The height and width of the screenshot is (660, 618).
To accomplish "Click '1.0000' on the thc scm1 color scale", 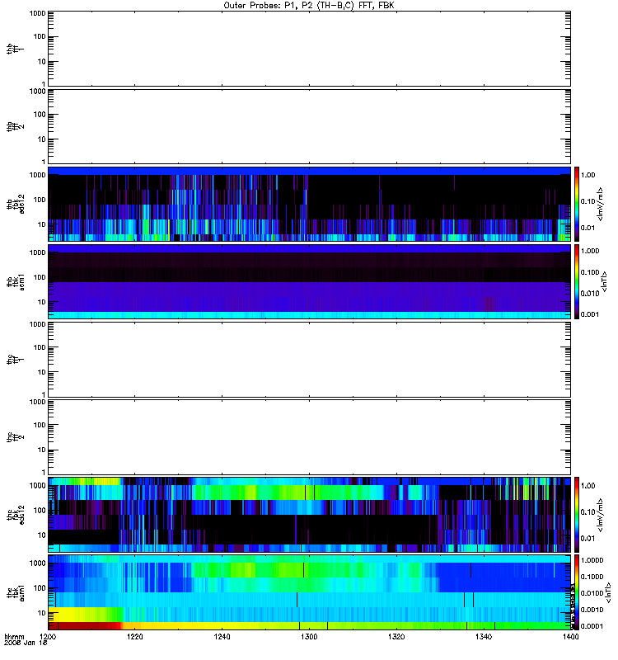I will pyautogui.click(x=592, y=560).
